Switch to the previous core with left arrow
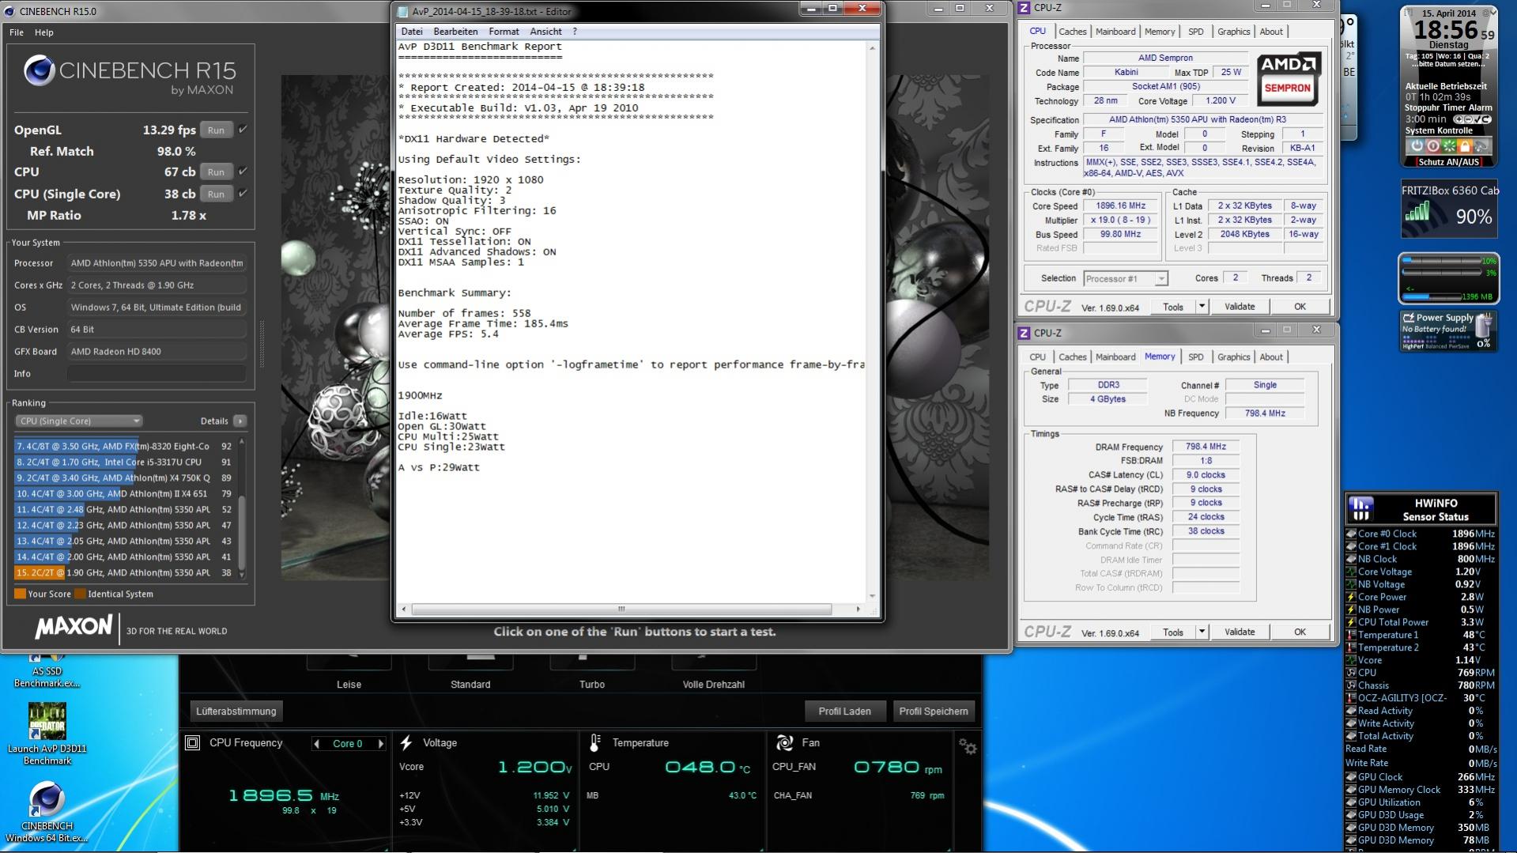This screenshot has width=1517, height=853. pos(317,744)
